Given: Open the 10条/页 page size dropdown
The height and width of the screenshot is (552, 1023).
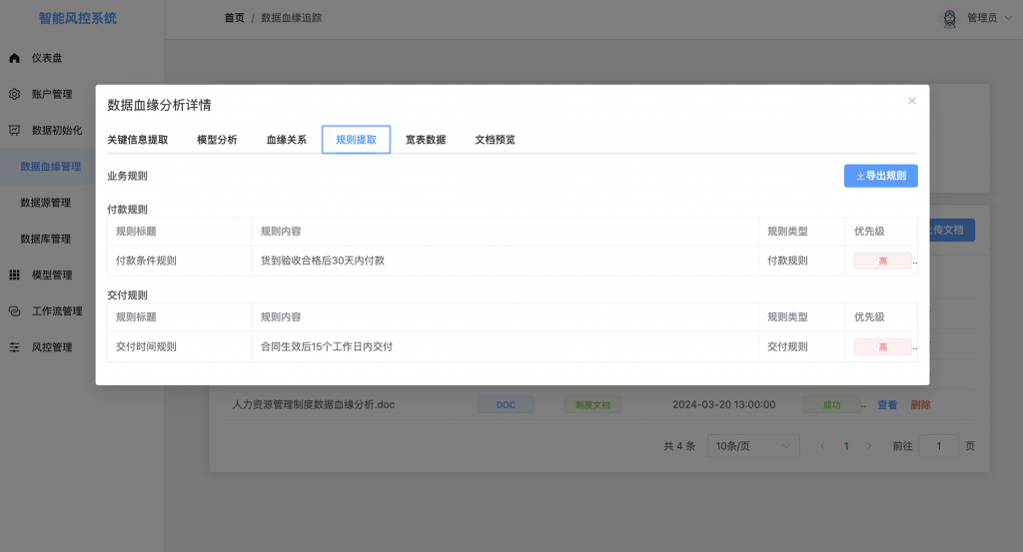Looking at the screenshot, I should [x=753, y=446].
